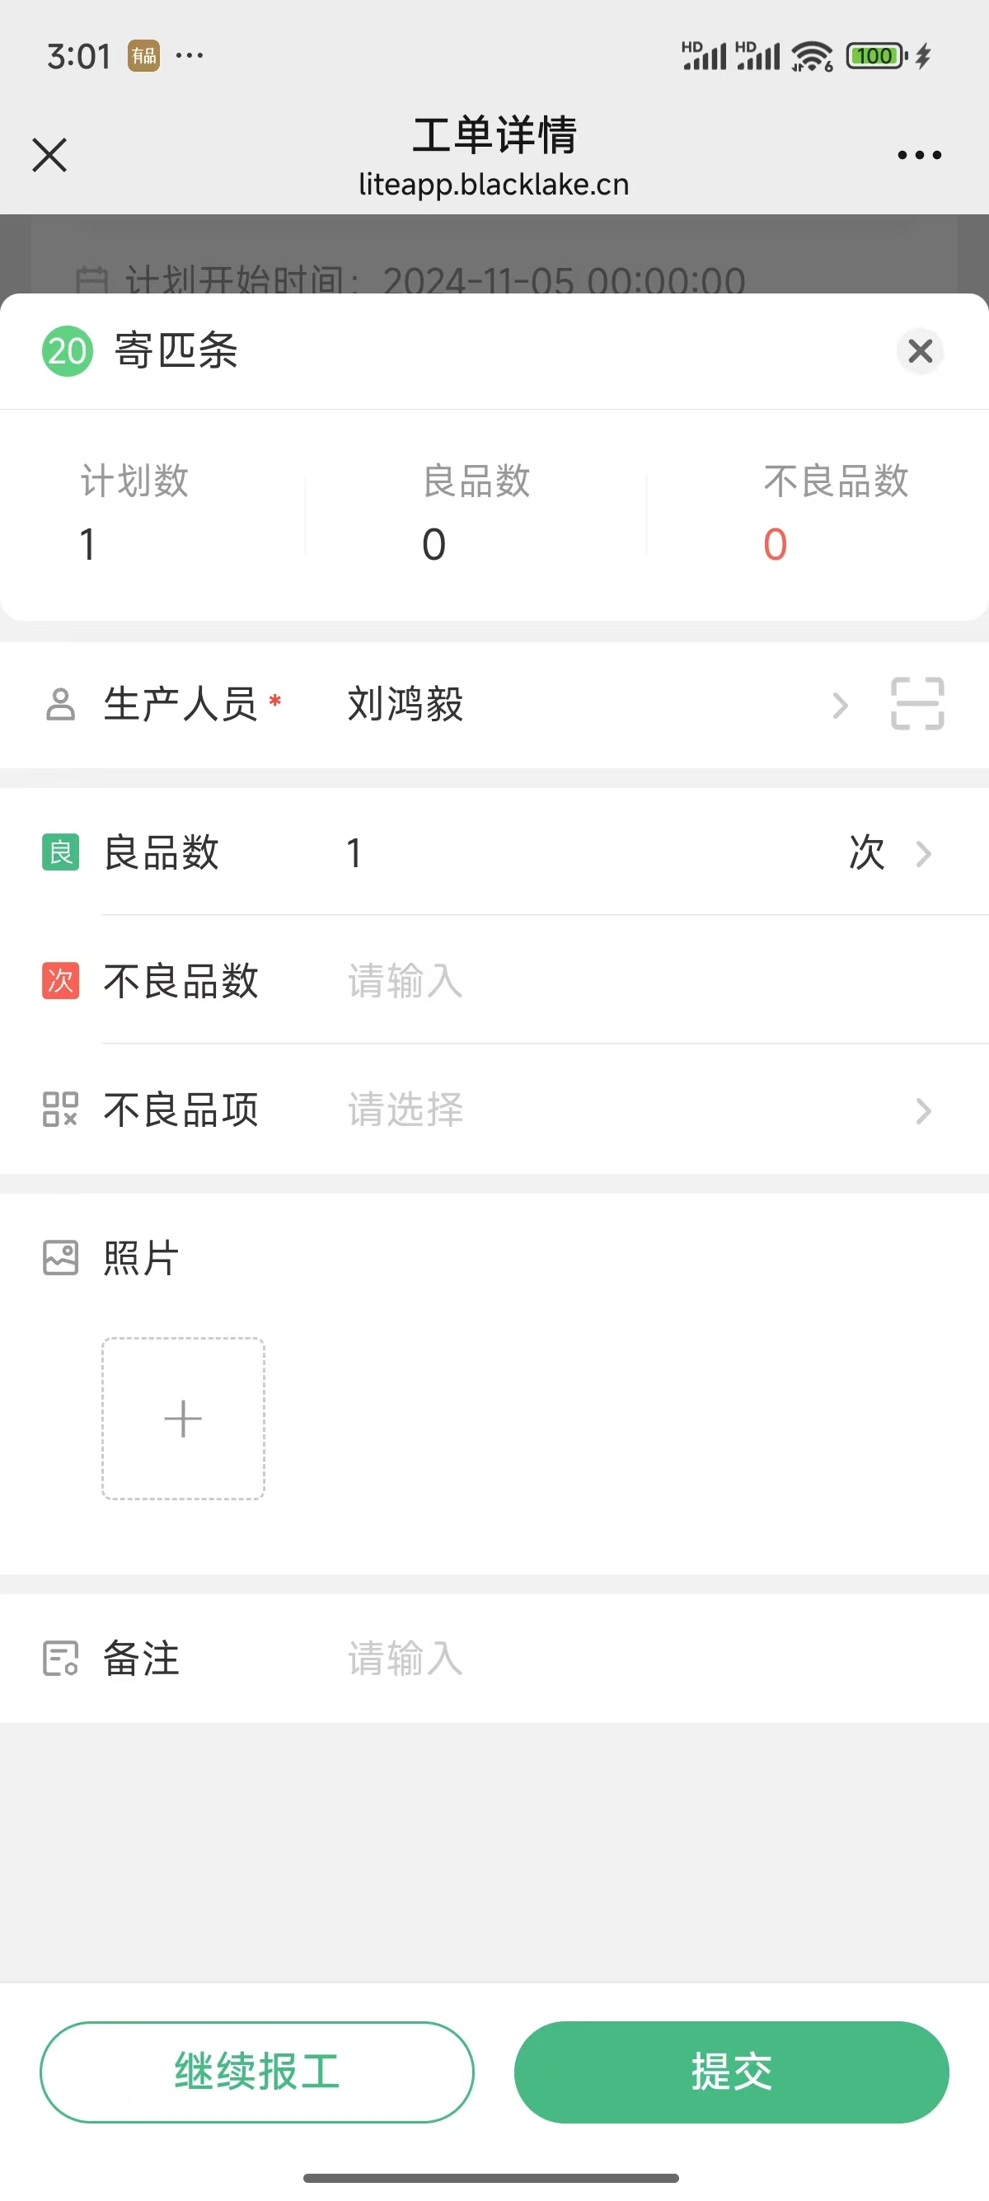This screenshot has width=989, height=2201.
Task: Tap the green 20 step badge
Action: click(68, 351)
